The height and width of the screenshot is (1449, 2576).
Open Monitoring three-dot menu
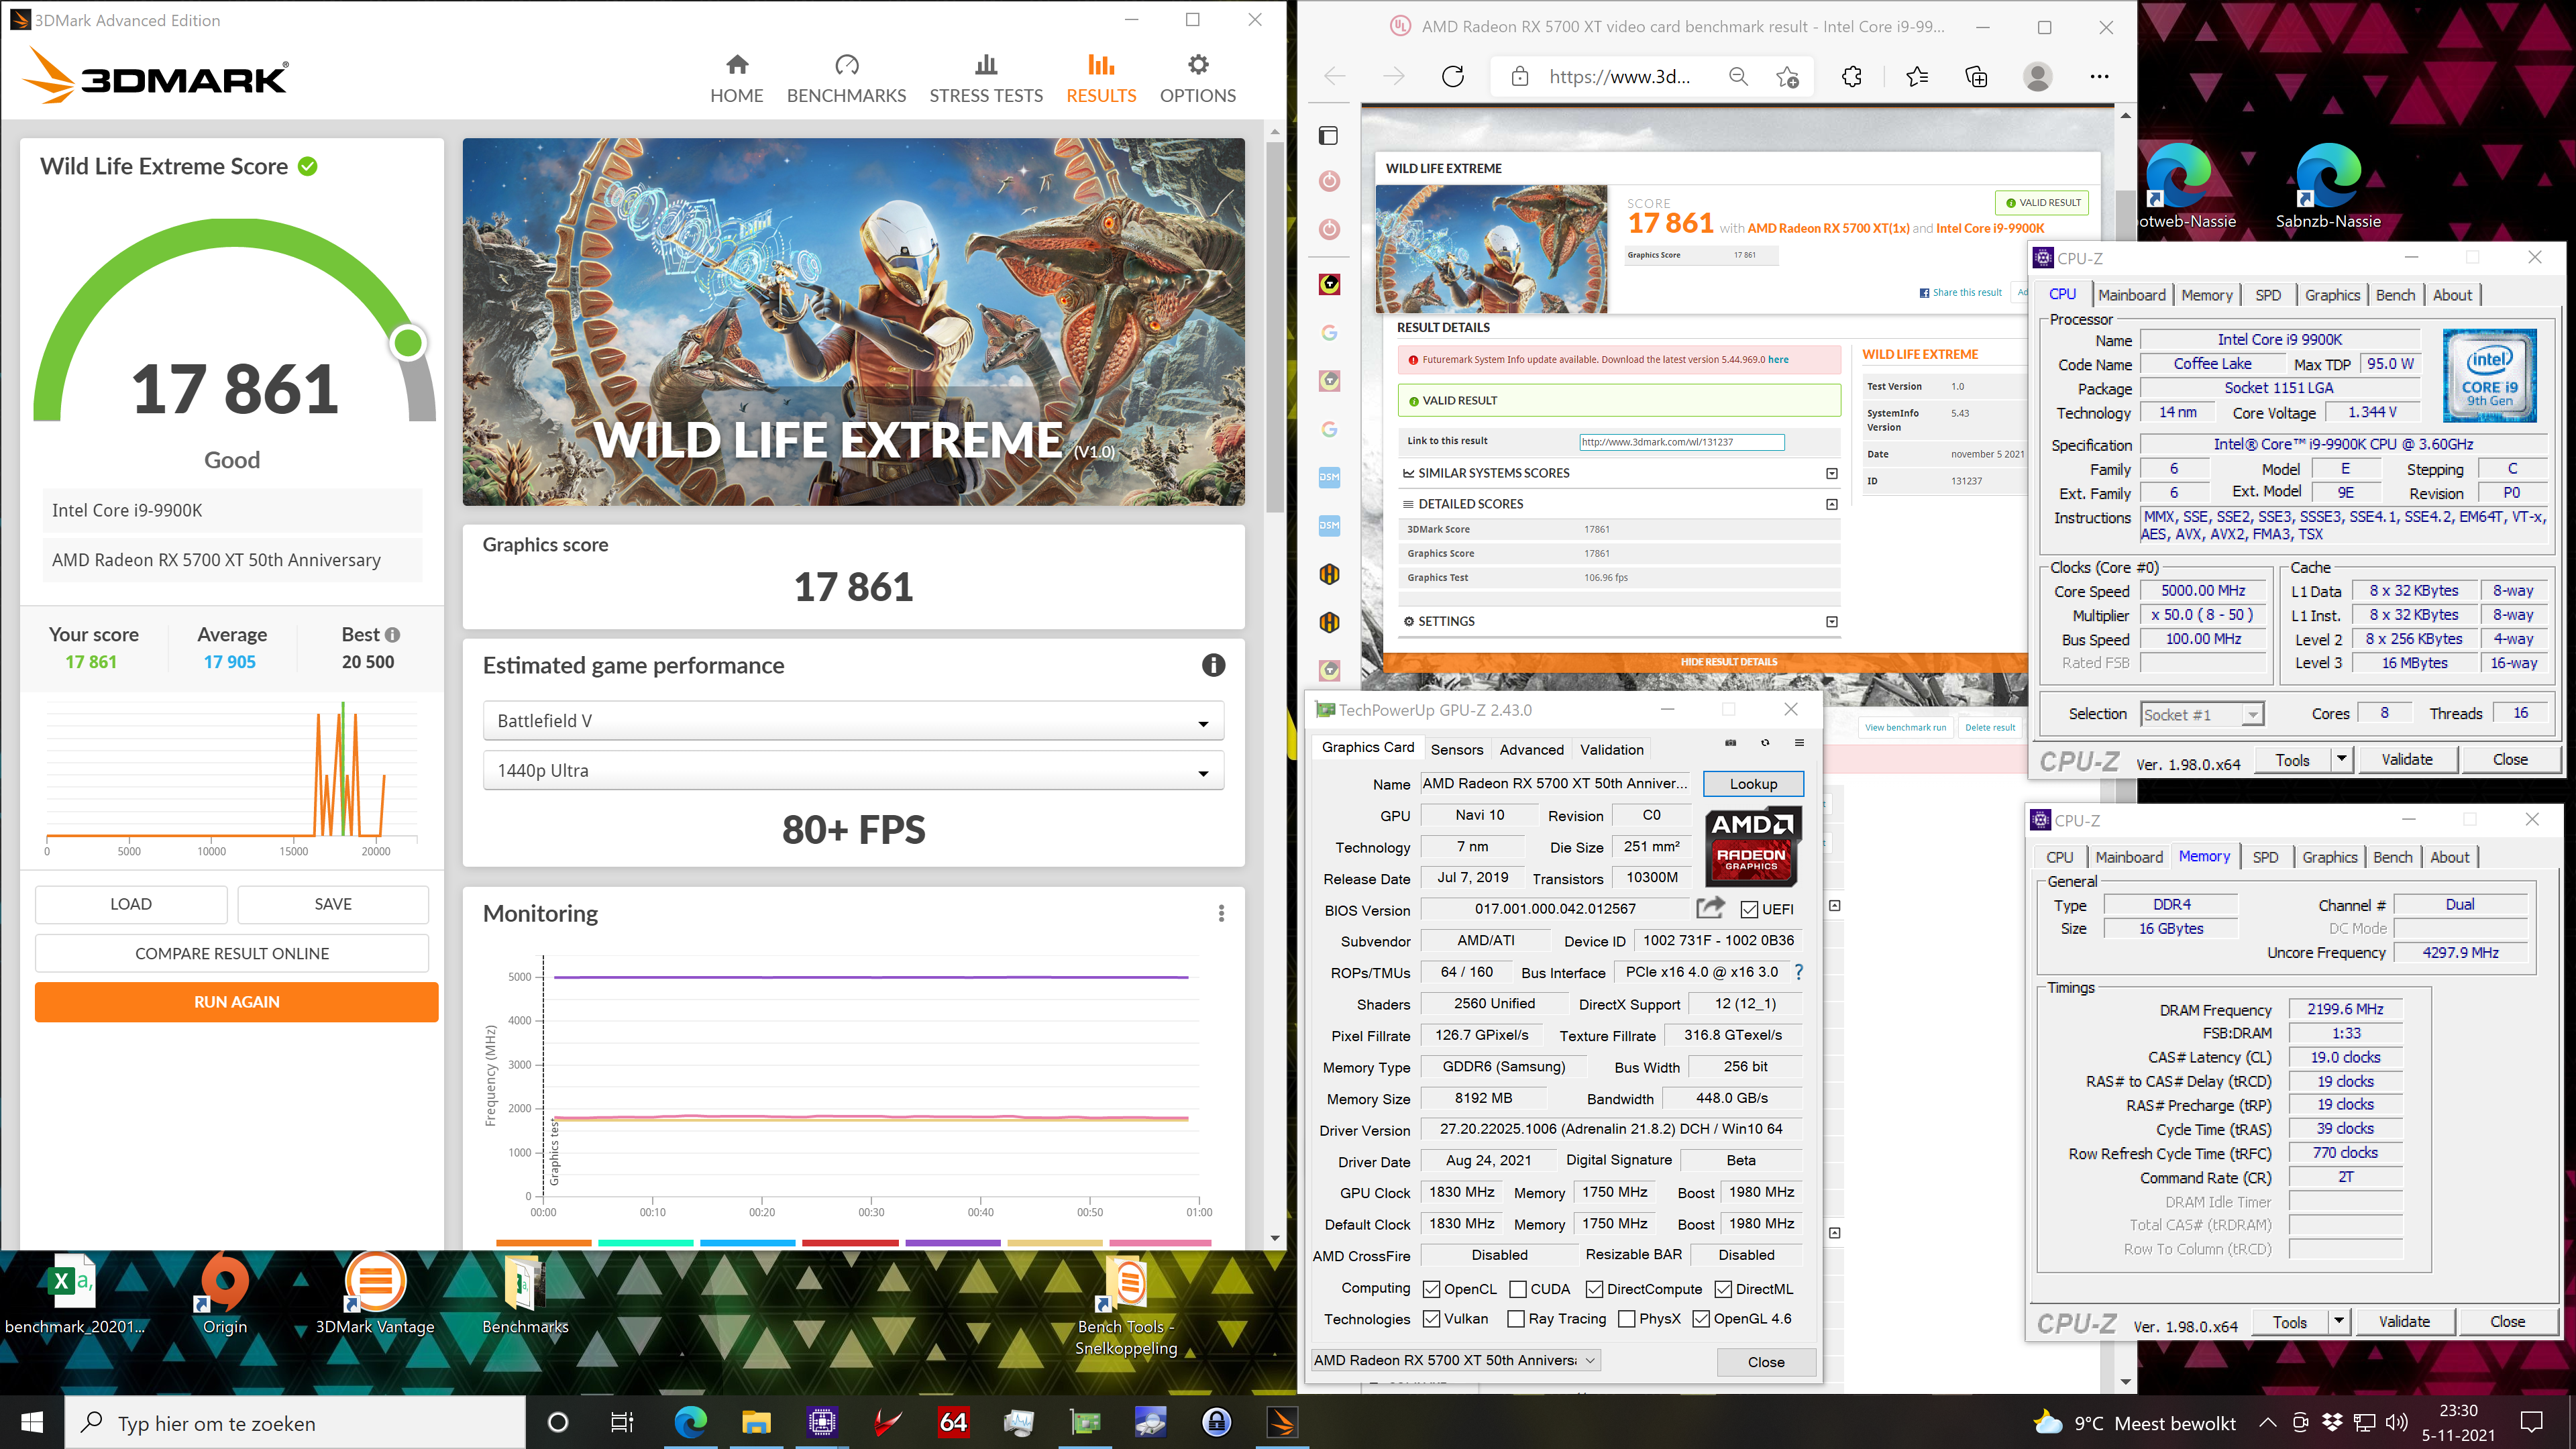pyautogui.click(x=1221, y=913)
